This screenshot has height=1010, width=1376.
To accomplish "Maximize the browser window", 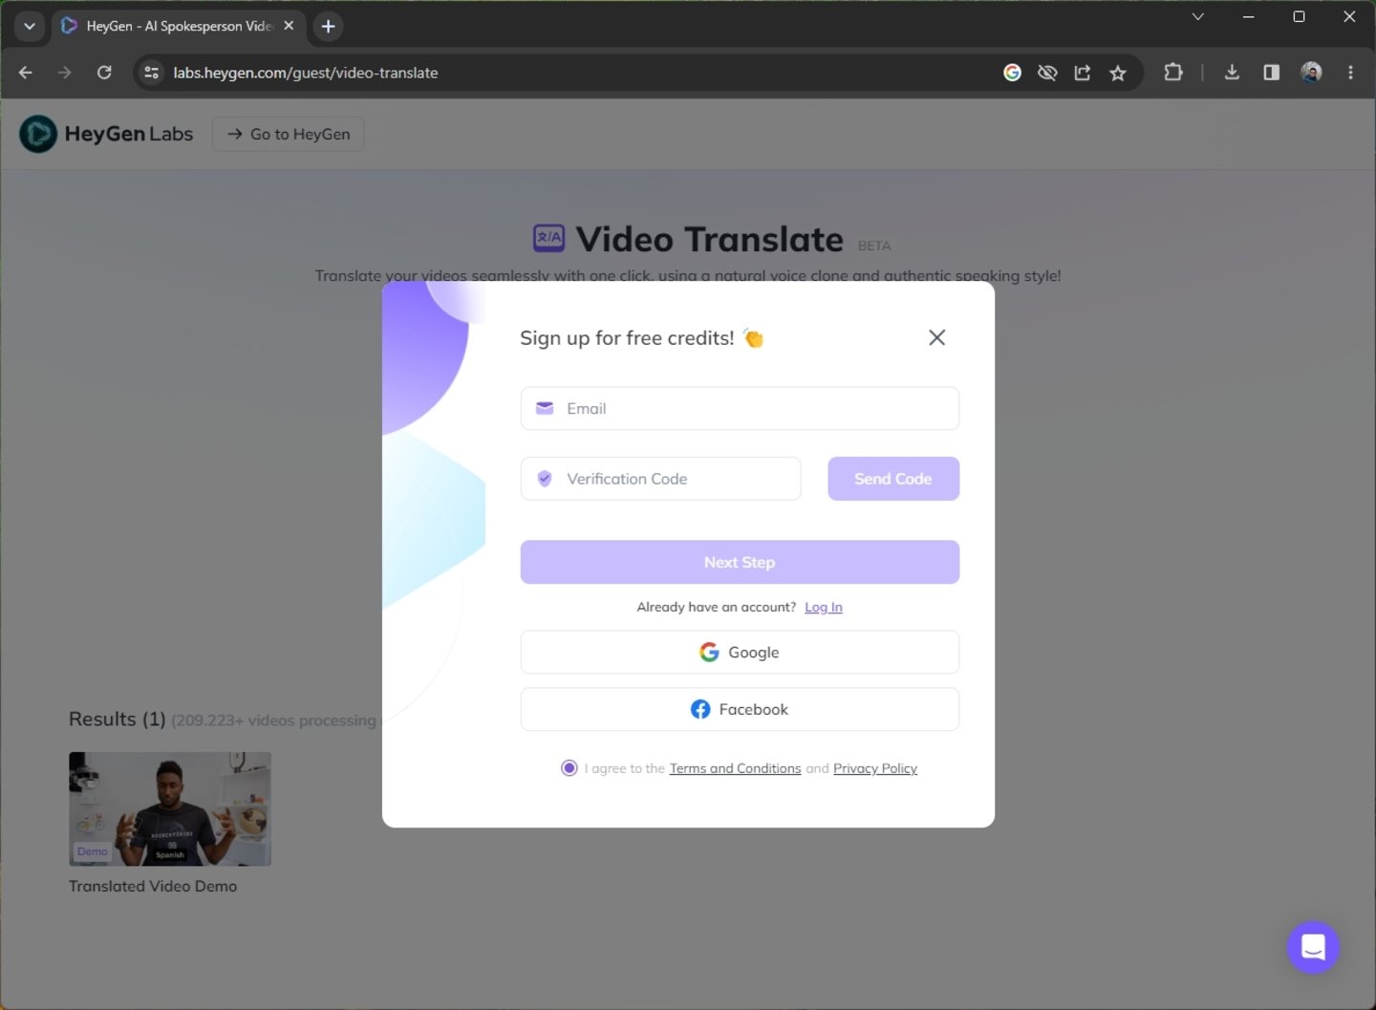I will 1299,16.
